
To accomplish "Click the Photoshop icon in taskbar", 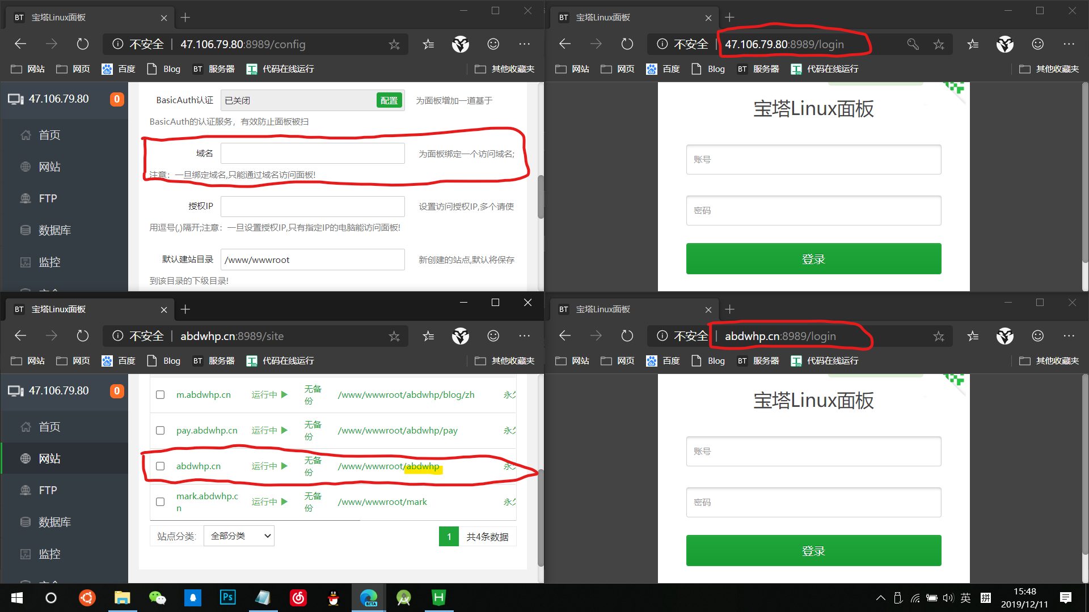I will [227, 597].
